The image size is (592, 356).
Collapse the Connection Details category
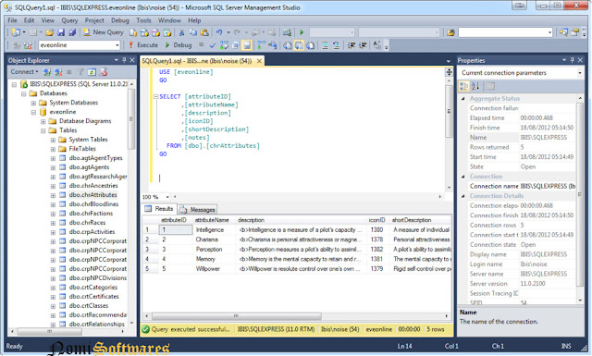tap(463, 196)
